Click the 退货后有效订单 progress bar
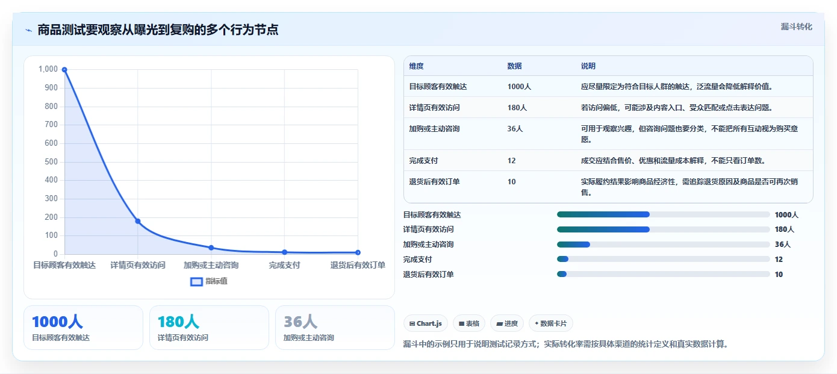Viewport: 837px width, 374px height. coord(664,274)
